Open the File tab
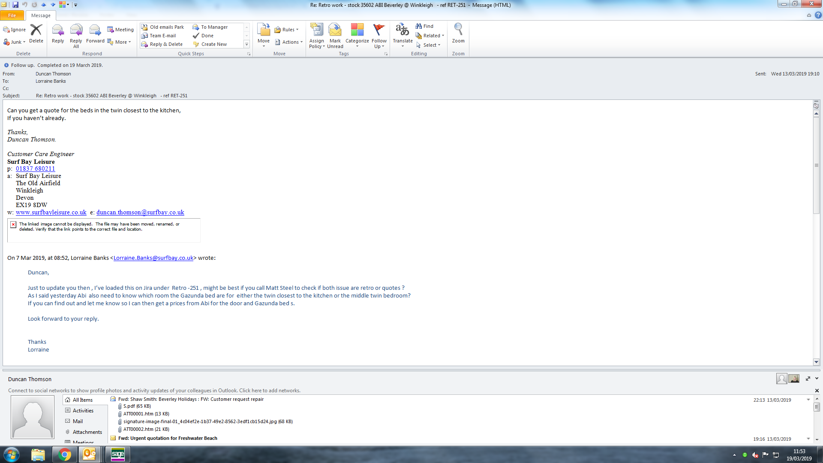Screen dimensions: 823x463 (12, 15)
